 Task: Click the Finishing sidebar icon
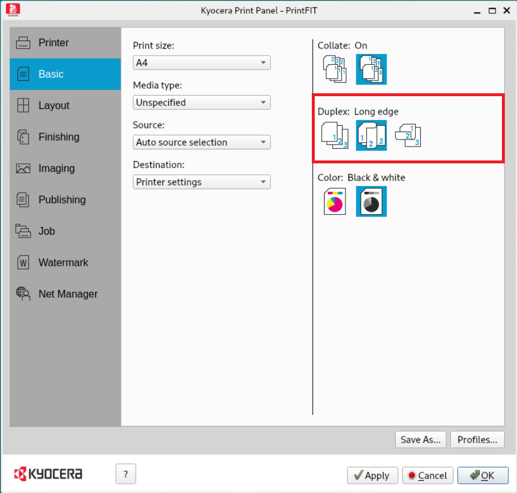point(23,137)
